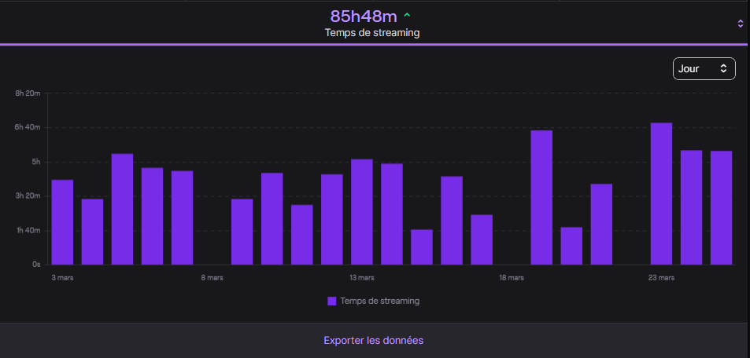The height and width of the screenshot is (358, 750).
Task: Select the short bar for 20 mars
Action: [x=571, y=246]
